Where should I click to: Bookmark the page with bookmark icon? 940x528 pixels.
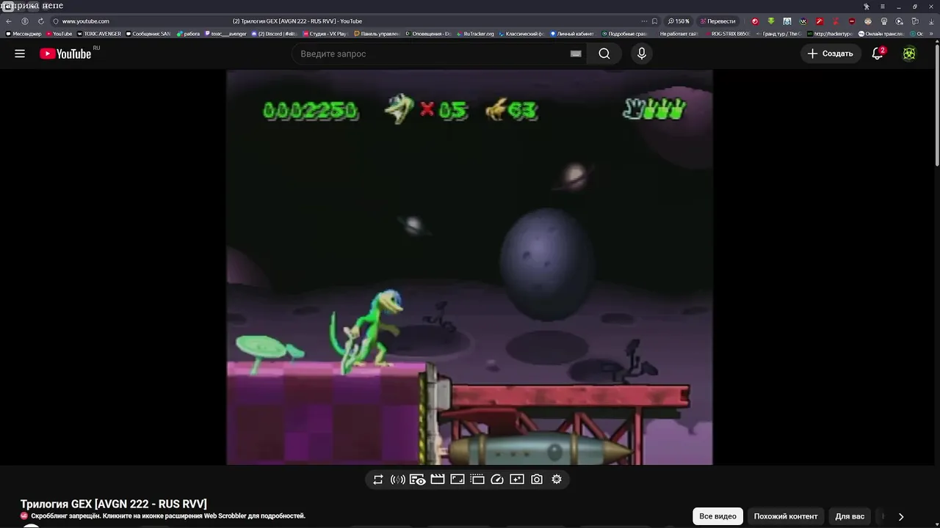coord(655,21)
